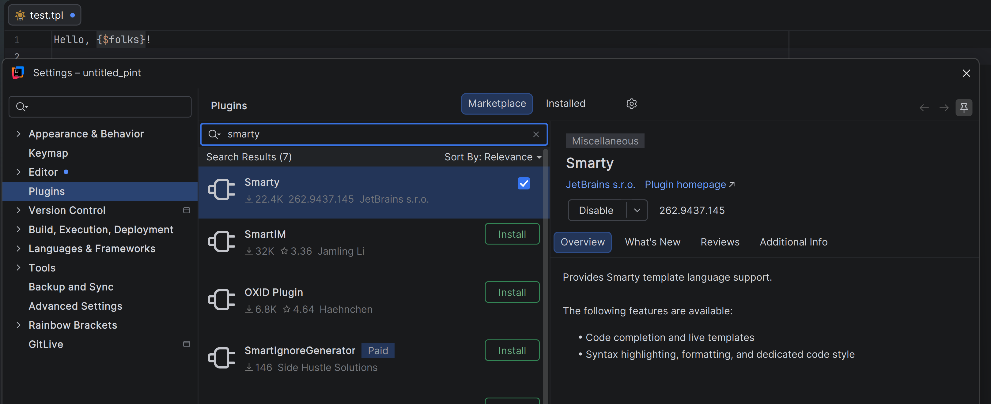This screenshot has height=404, width=991.
Task: Go back with the left arrow icon
Action: [924, 108]
